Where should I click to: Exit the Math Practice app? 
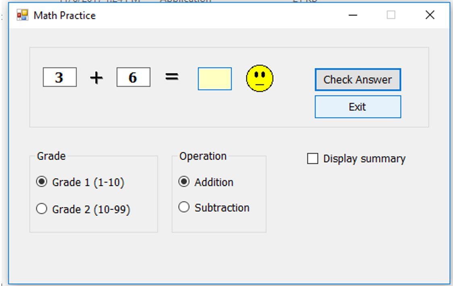357,107
